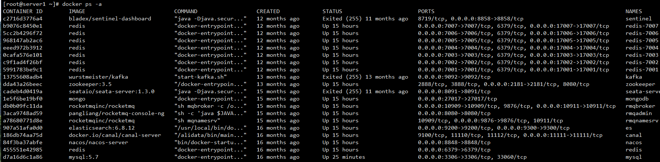Click container ID c9f1ad4f26bf
The image size is (660, 162).
pos(23,62)
